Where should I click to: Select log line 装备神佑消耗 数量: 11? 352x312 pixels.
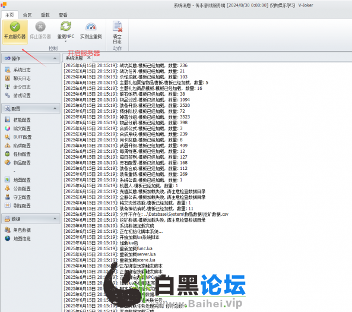(128, 209)
